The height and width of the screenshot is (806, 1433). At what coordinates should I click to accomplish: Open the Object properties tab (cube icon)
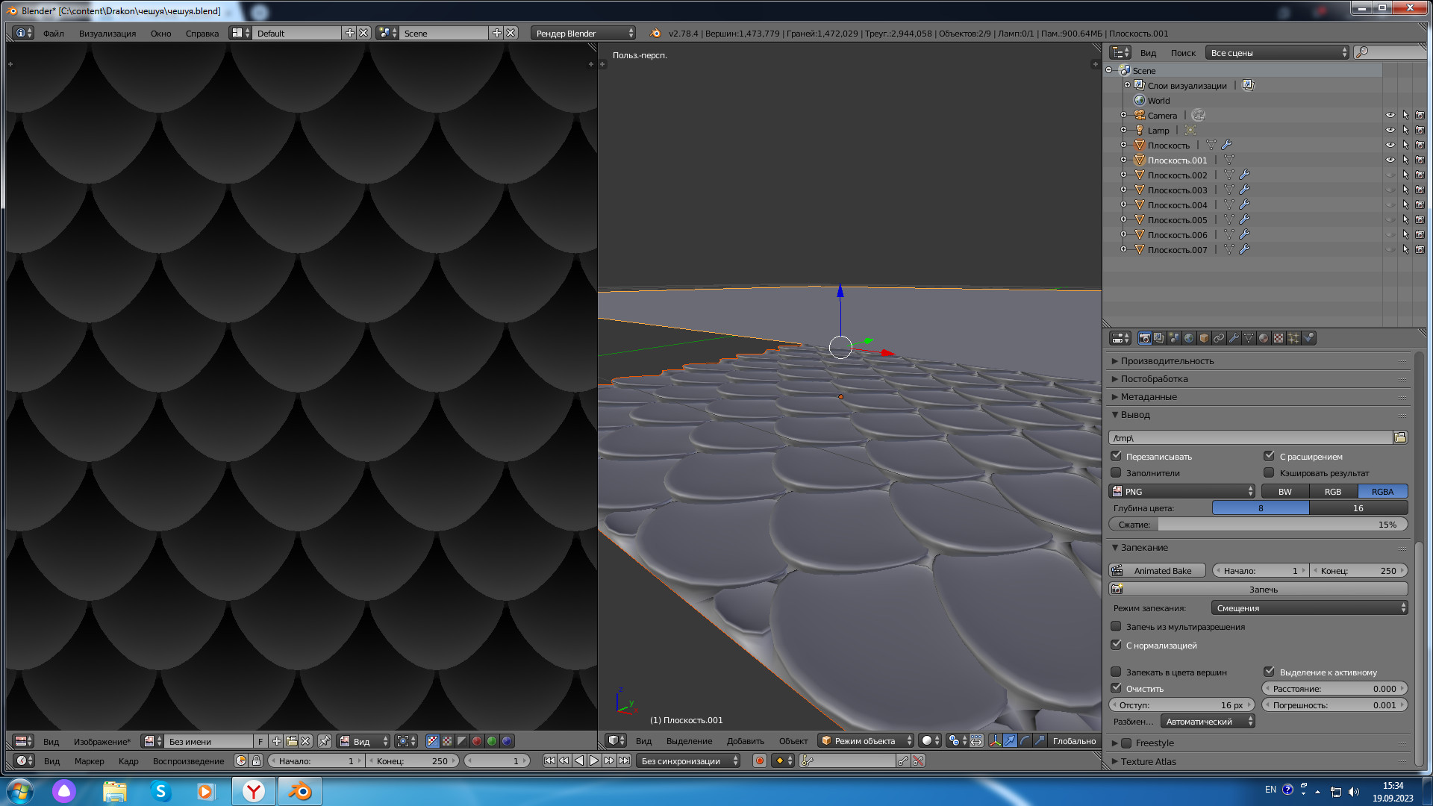pos(1204,338)
